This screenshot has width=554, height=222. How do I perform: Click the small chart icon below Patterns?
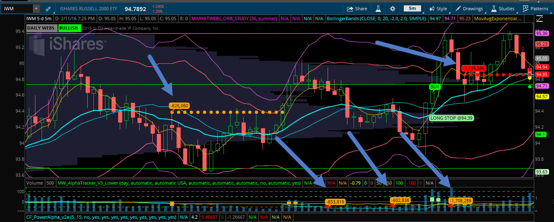tap(539, 18)
